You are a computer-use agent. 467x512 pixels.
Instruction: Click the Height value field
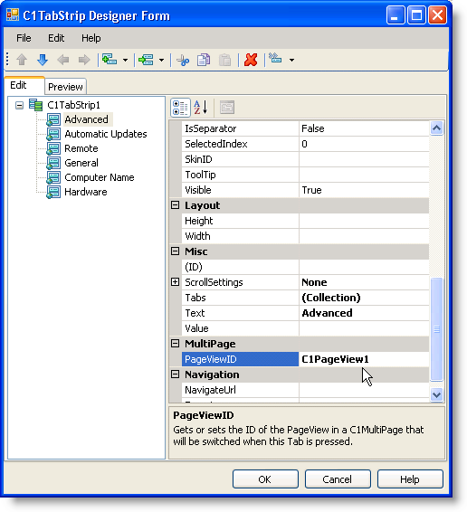pyautogui.click(x=364, y=221)
